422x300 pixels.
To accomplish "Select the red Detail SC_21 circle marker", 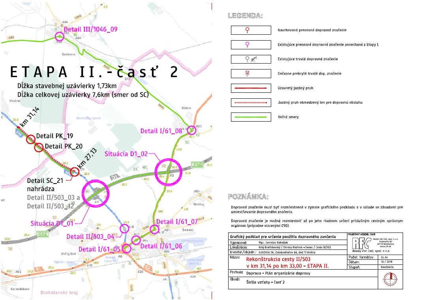I will [75, 172].
